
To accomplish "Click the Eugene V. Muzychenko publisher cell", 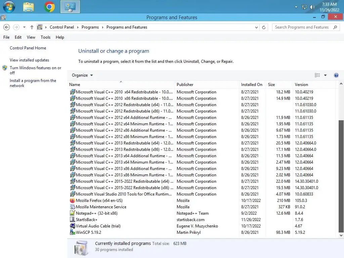I will tap(197, 226).
